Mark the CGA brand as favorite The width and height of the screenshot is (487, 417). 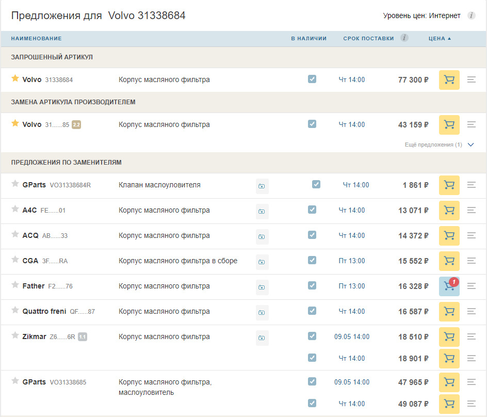[x=15, y=260]
